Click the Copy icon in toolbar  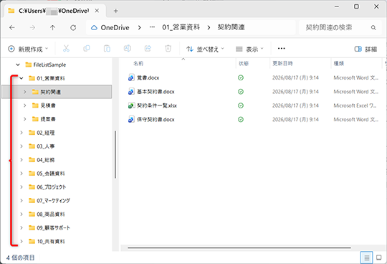click(87, 48)
